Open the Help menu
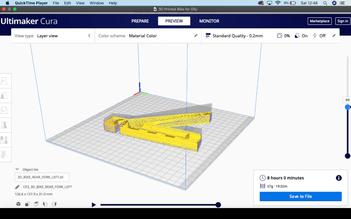This screenshot has height=219, width=351. [x=113, y=3]
